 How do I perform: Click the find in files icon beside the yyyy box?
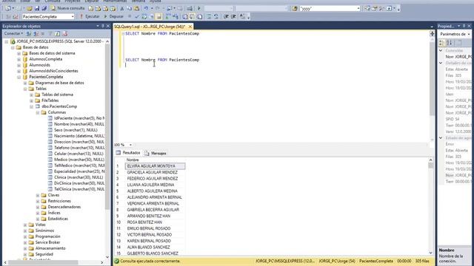point(295,9)
